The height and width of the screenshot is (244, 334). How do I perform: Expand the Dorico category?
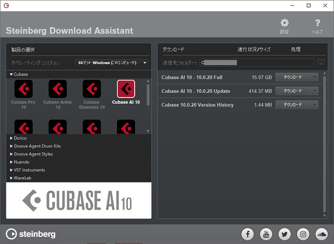(x=11, y=138)
